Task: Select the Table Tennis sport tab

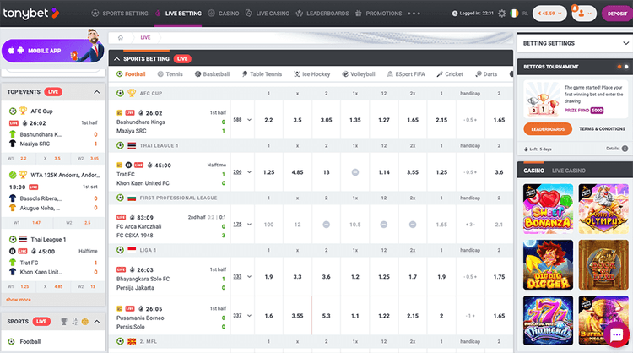Action: click(262, 74)
